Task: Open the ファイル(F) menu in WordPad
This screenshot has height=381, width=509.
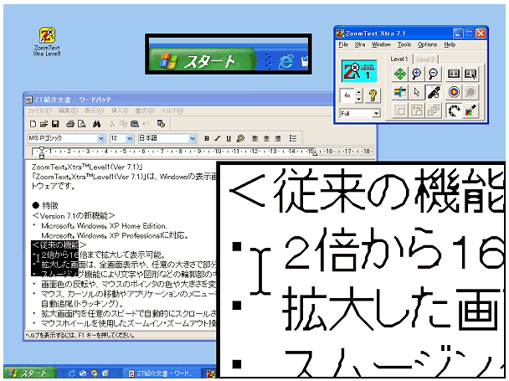Action: click(39, 111)
